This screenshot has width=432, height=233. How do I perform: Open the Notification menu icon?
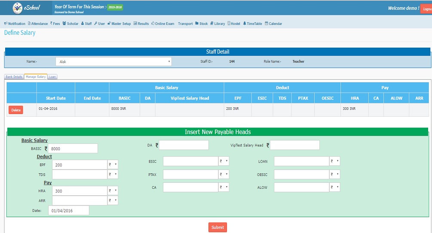(6, 24)
